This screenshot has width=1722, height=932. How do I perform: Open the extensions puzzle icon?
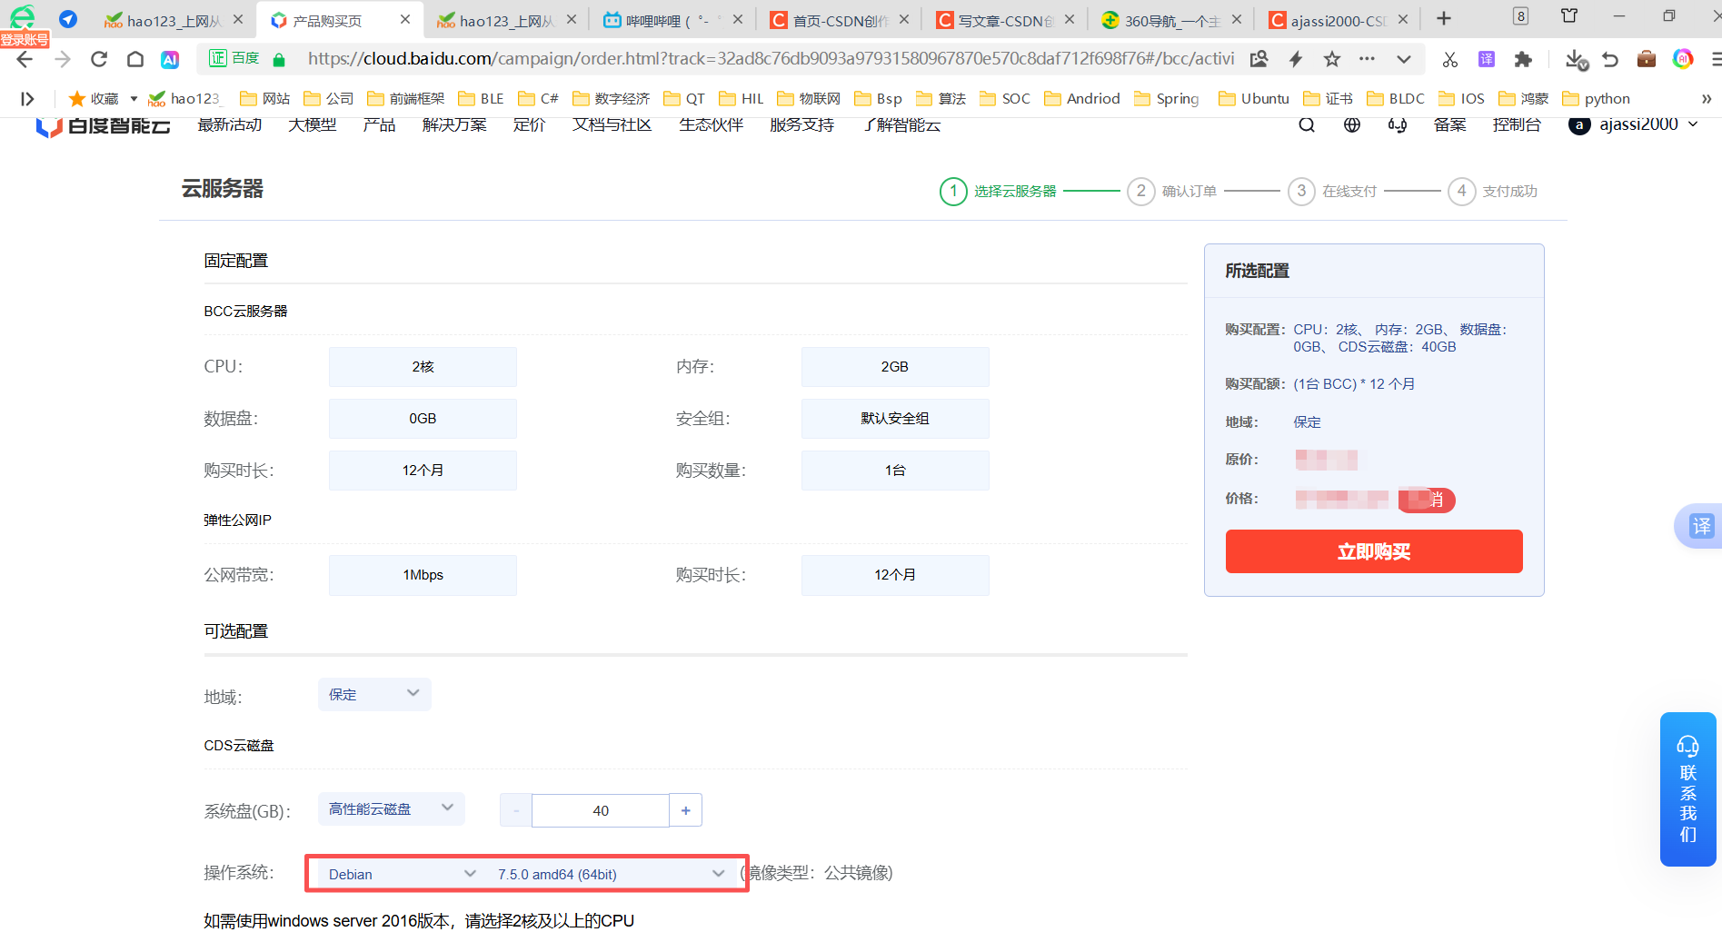1523,59
